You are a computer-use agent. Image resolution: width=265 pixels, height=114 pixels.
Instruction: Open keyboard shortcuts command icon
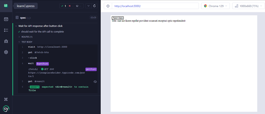(x=6, y=99)
